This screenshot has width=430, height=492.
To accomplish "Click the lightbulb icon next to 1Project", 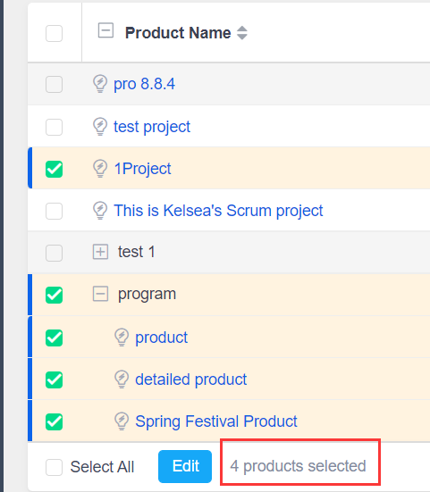I will pos(100,169).
